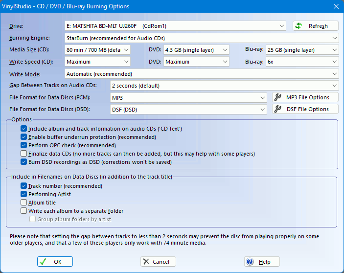
Task: Toggle Burn DSD recordings as DSD
Action: 23,162
